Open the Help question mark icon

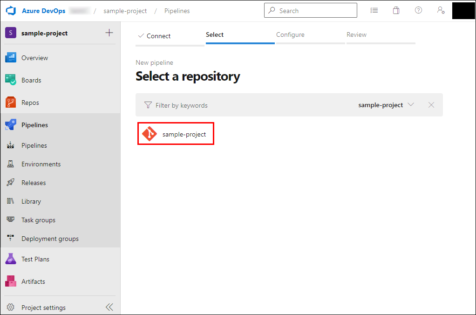418,10
